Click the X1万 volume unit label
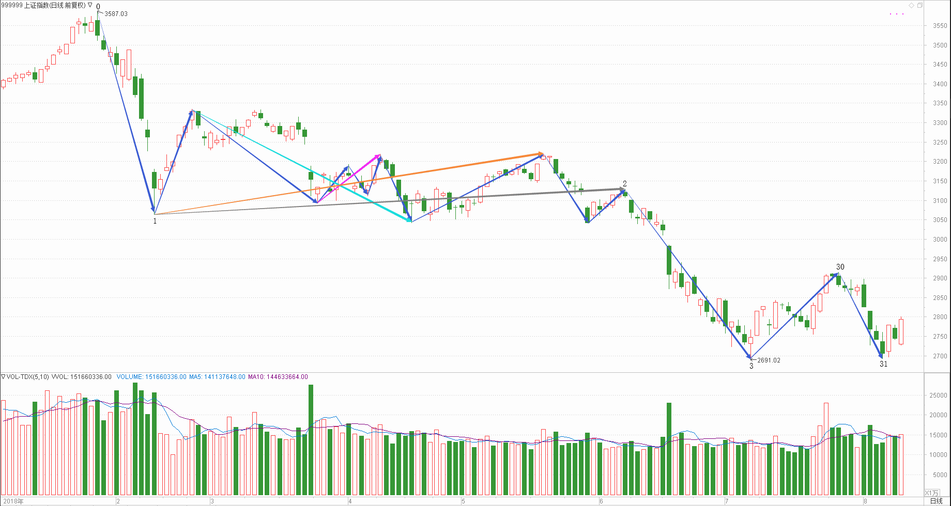Image resolution: width=951 pixels, height=506 pixels. [931, 493]
